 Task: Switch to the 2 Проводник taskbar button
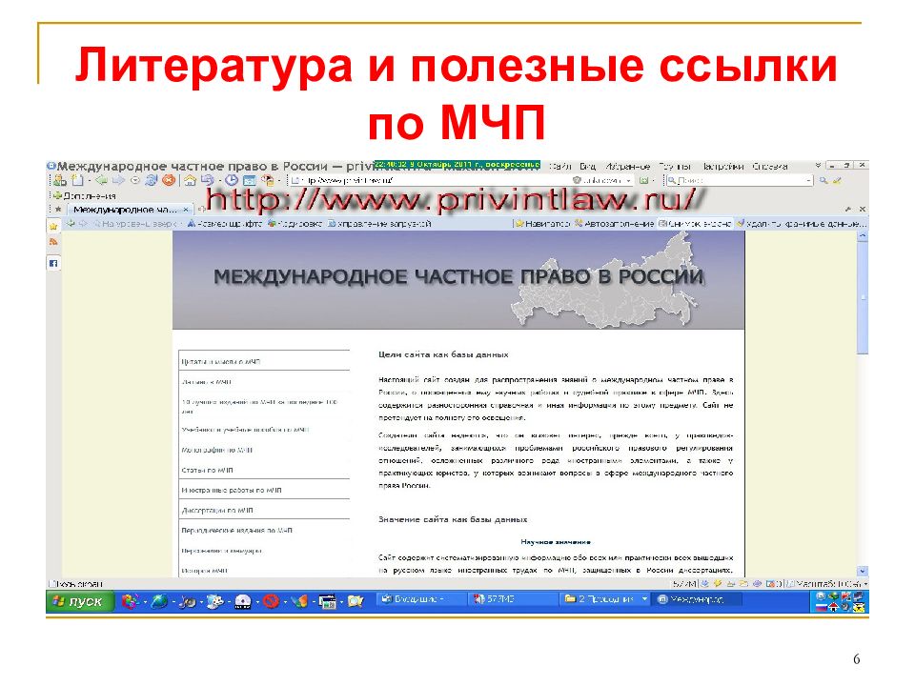click(606, 599)
